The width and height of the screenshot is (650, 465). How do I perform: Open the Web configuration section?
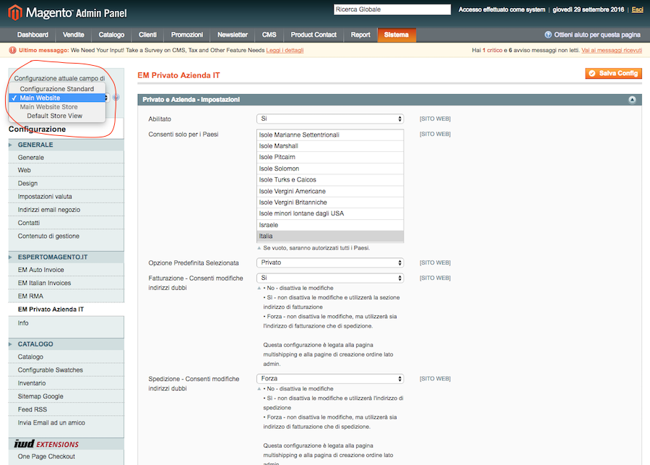(x=24, y=170)
